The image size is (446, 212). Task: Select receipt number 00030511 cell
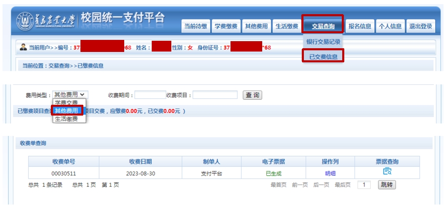click(x=64, y=173)
